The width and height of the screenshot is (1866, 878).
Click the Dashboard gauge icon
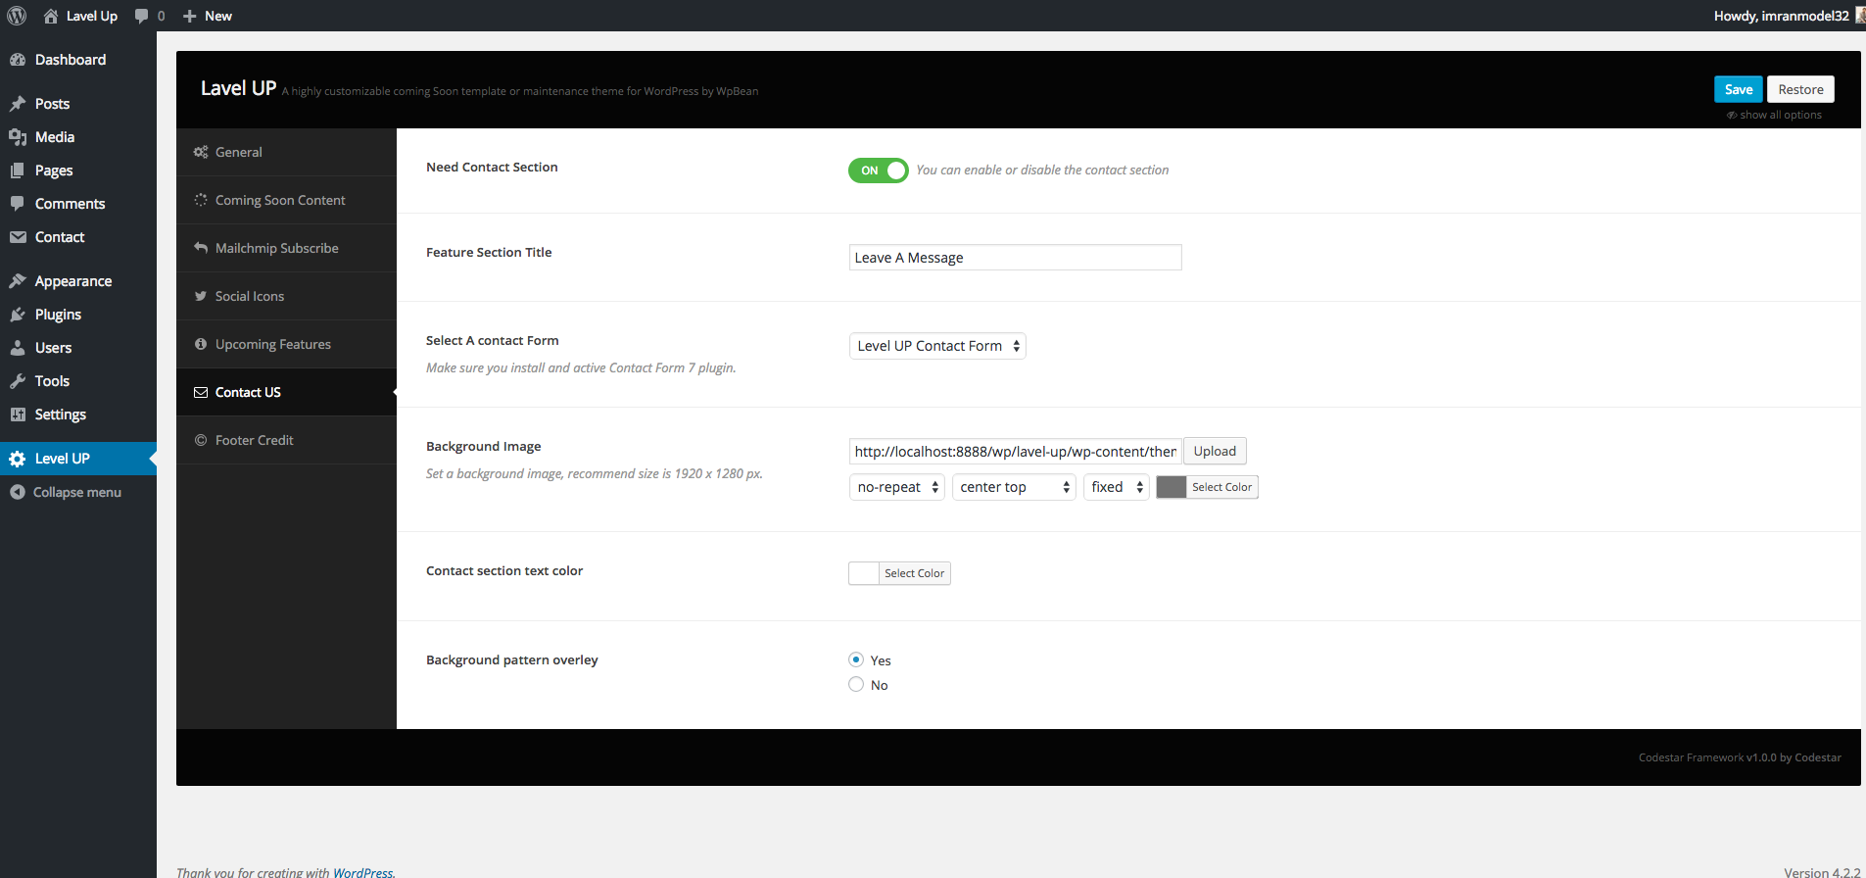(x=18, y=60)
